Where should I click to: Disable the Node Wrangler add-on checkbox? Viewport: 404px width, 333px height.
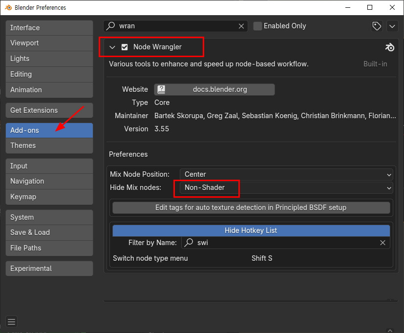tap(125, 47)
